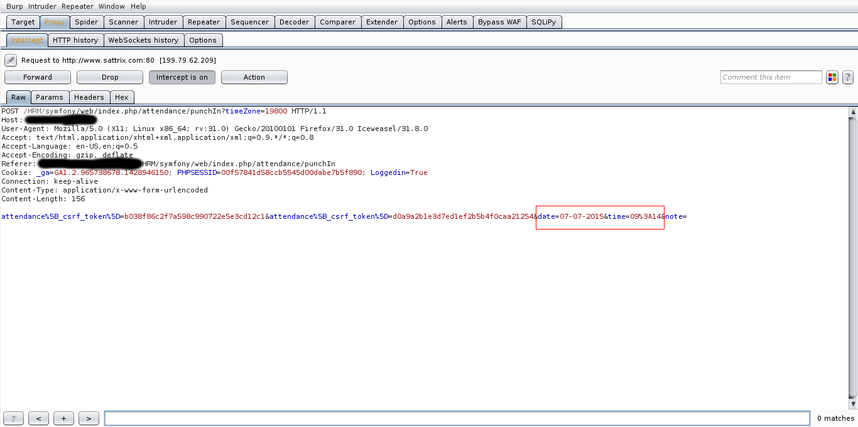This screenshot has height=427, width=858.
Task: Click the Comment this item field
Action: [x=771, y=77]
